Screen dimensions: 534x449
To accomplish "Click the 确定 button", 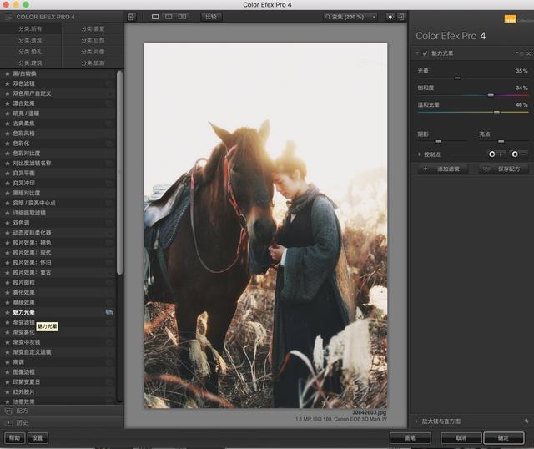I will pos(503,438).
